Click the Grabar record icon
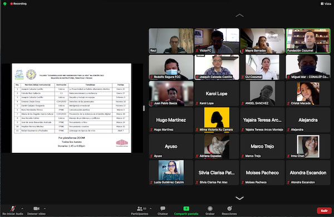 pyautogui.click(x=210, y=209)
